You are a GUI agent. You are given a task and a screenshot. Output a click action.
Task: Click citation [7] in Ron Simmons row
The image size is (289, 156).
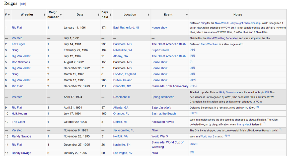191,62
